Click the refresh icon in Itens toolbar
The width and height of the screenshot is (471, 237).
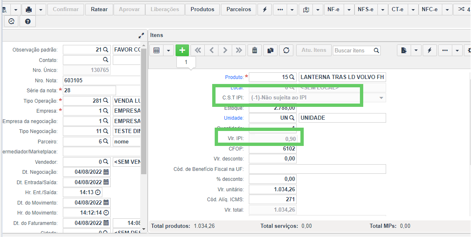point(286,50)
